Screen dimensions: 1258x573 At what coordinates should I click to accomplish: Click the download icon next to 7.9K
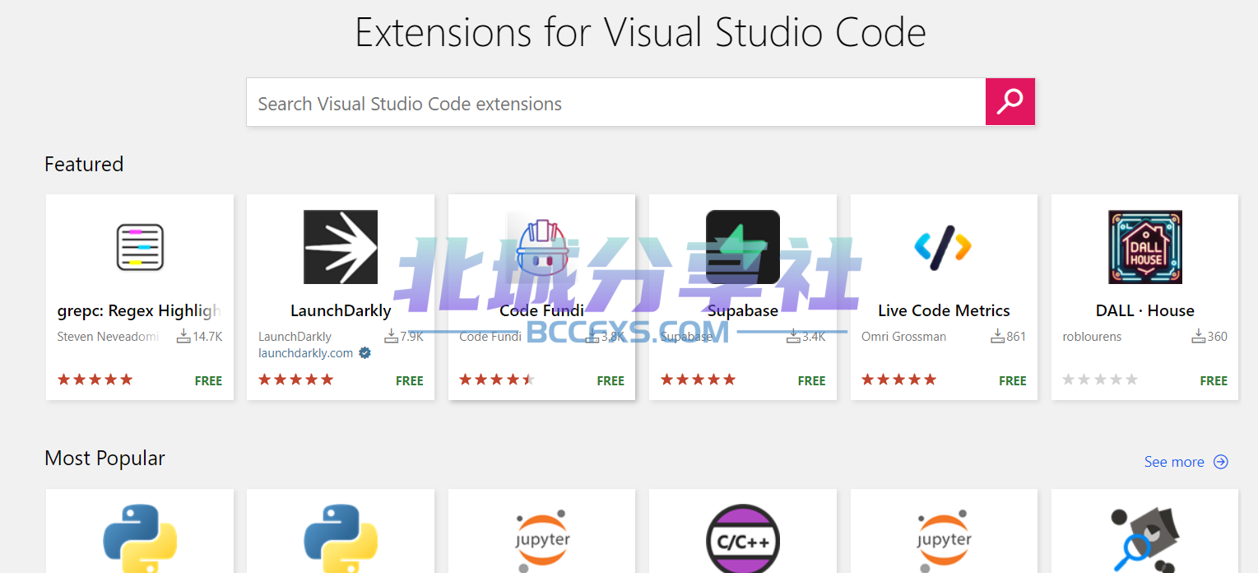(x=392, y=336)
